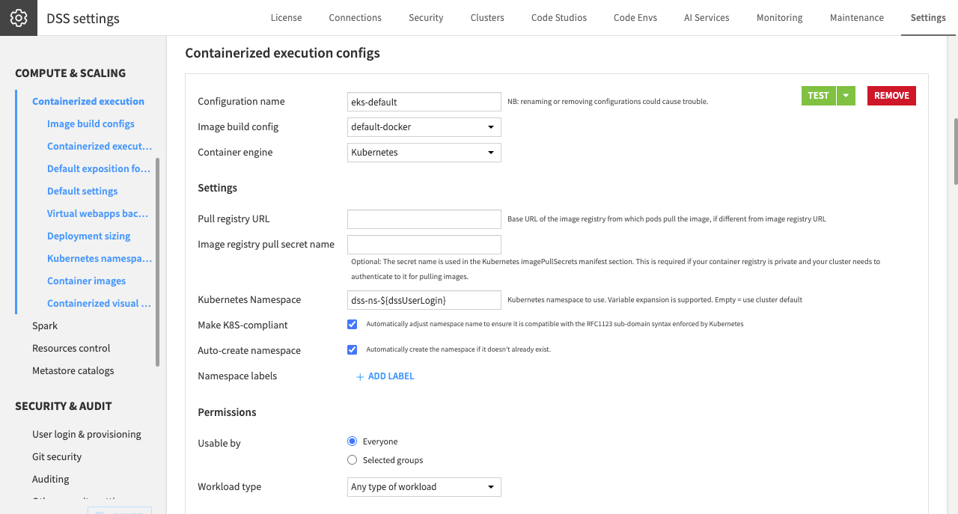The width and height of the screenshot is (958, 514).
Task: Select the Everyone radio button
Action: click(x=352, y=441)
